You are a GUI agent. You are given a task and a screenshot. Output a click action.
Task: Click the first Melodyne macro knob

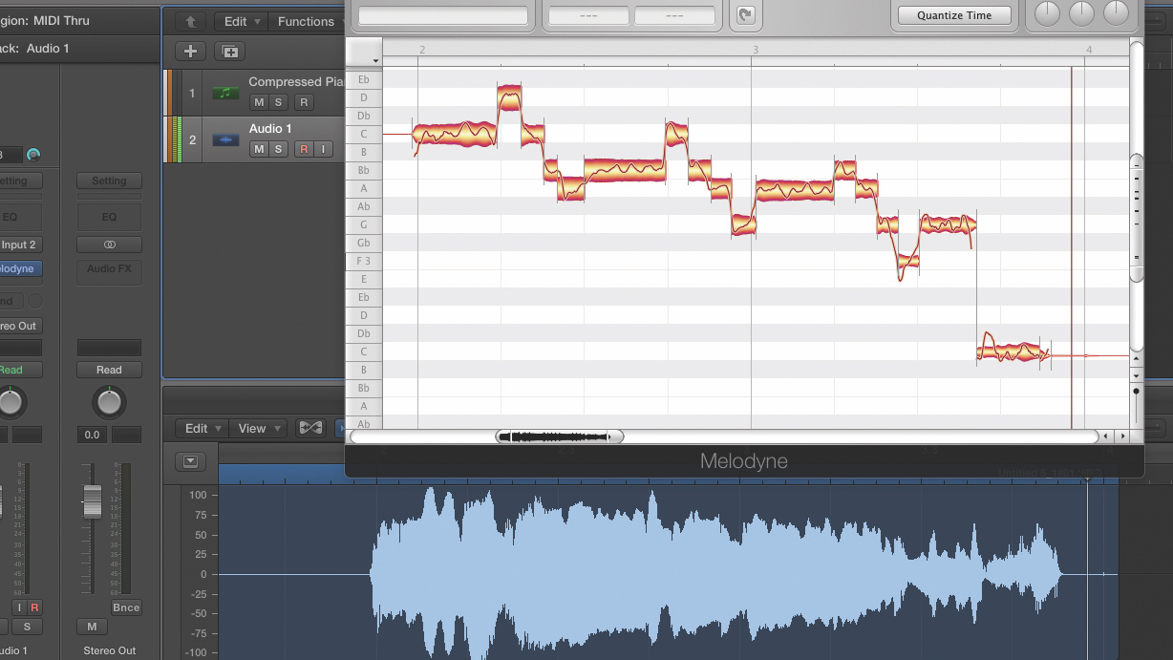1048,13
